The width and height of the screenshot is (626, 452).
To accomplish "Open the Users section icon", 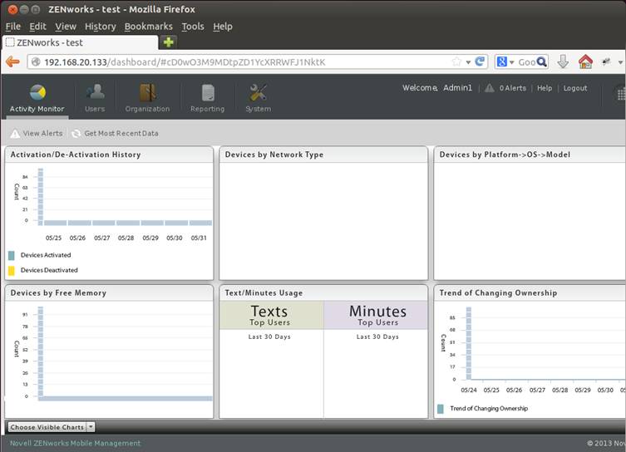I will point(95,91).
